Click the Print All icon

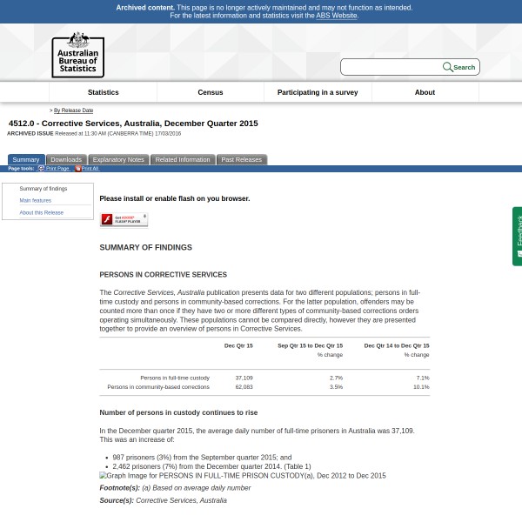tap(77, 169)
